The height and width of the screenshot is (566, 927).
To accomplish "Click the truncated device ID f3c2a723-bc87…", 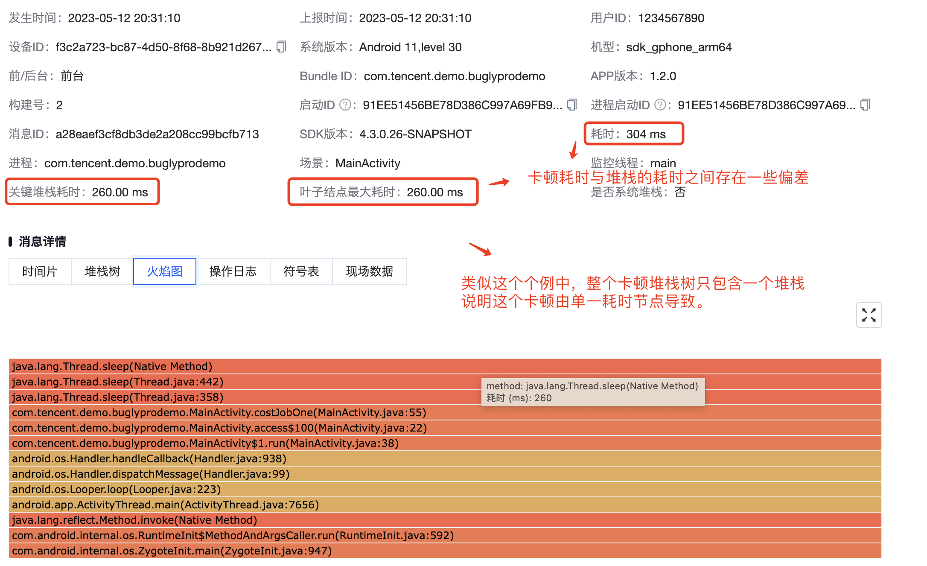I will click(163, 47).
